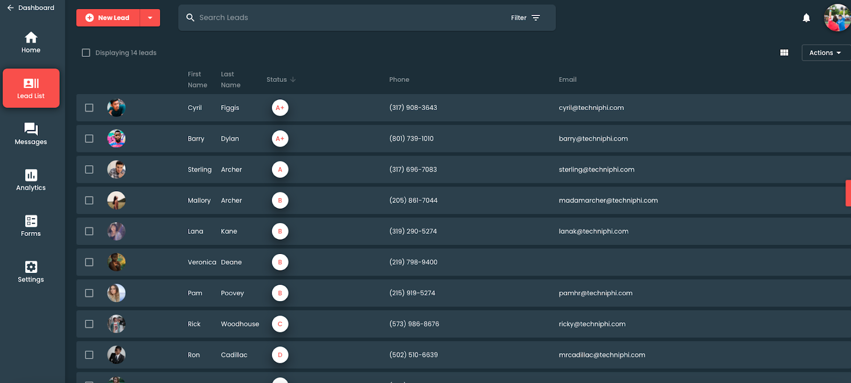The height and width of the screenshot is (383, 851).
Task: Open the Analytics section
Action: [31, 180]
